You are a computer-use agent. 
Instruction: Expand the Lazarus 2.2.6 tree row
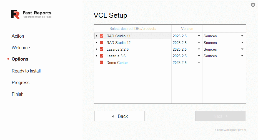click(x=96, y=49)
